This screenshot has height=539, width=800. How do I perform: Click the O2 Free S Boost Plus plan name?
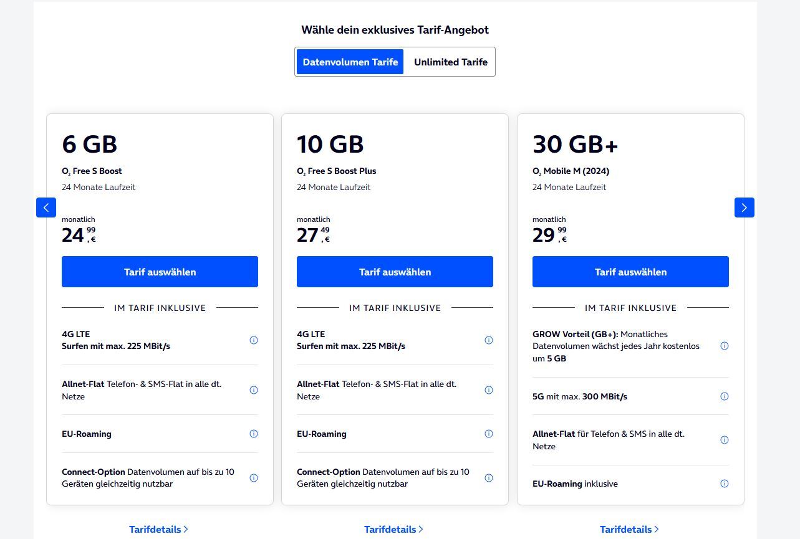click(337, 171)
